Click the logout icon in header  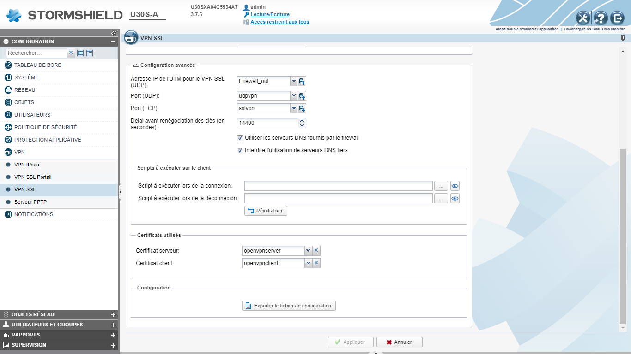617,18
